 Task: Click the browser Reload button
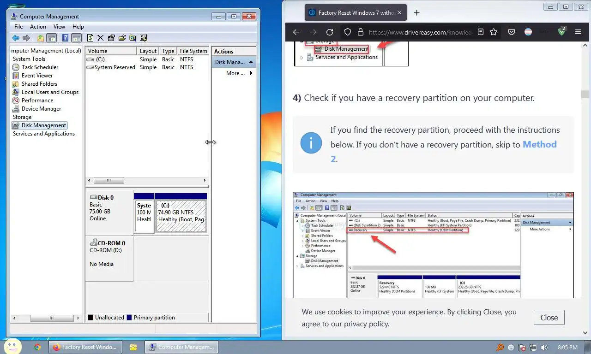[x=330, y=32]
